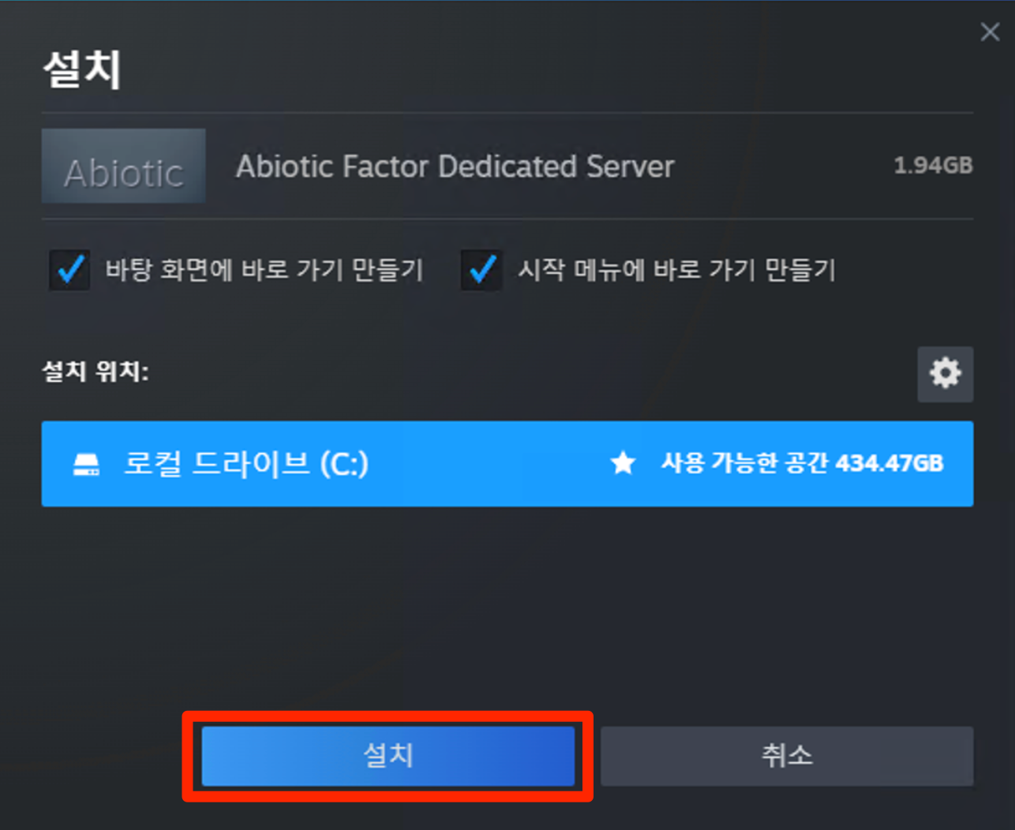Click the Abiotic game thumbnail
The image size is (1015, 830).
(x=124, y=166)
